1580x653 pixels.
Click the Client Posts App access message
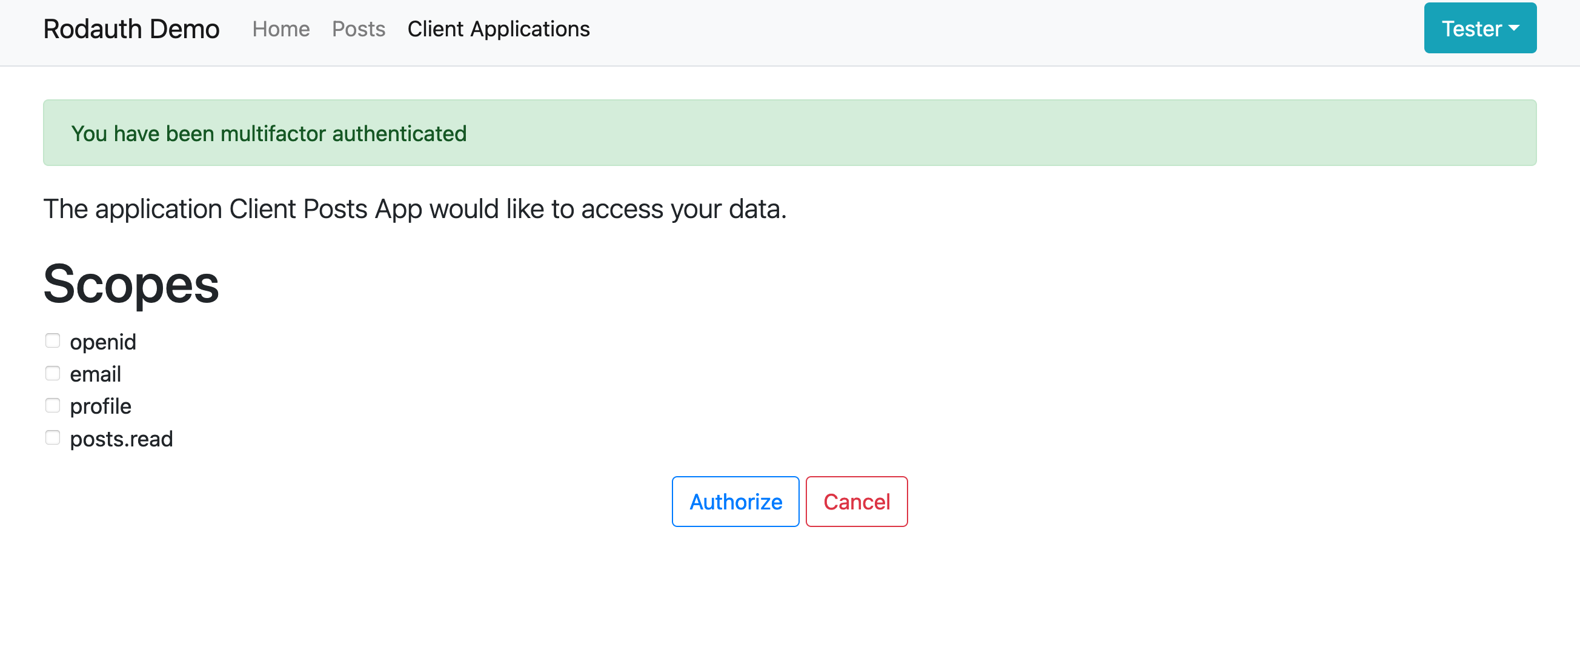click(414, 209)
